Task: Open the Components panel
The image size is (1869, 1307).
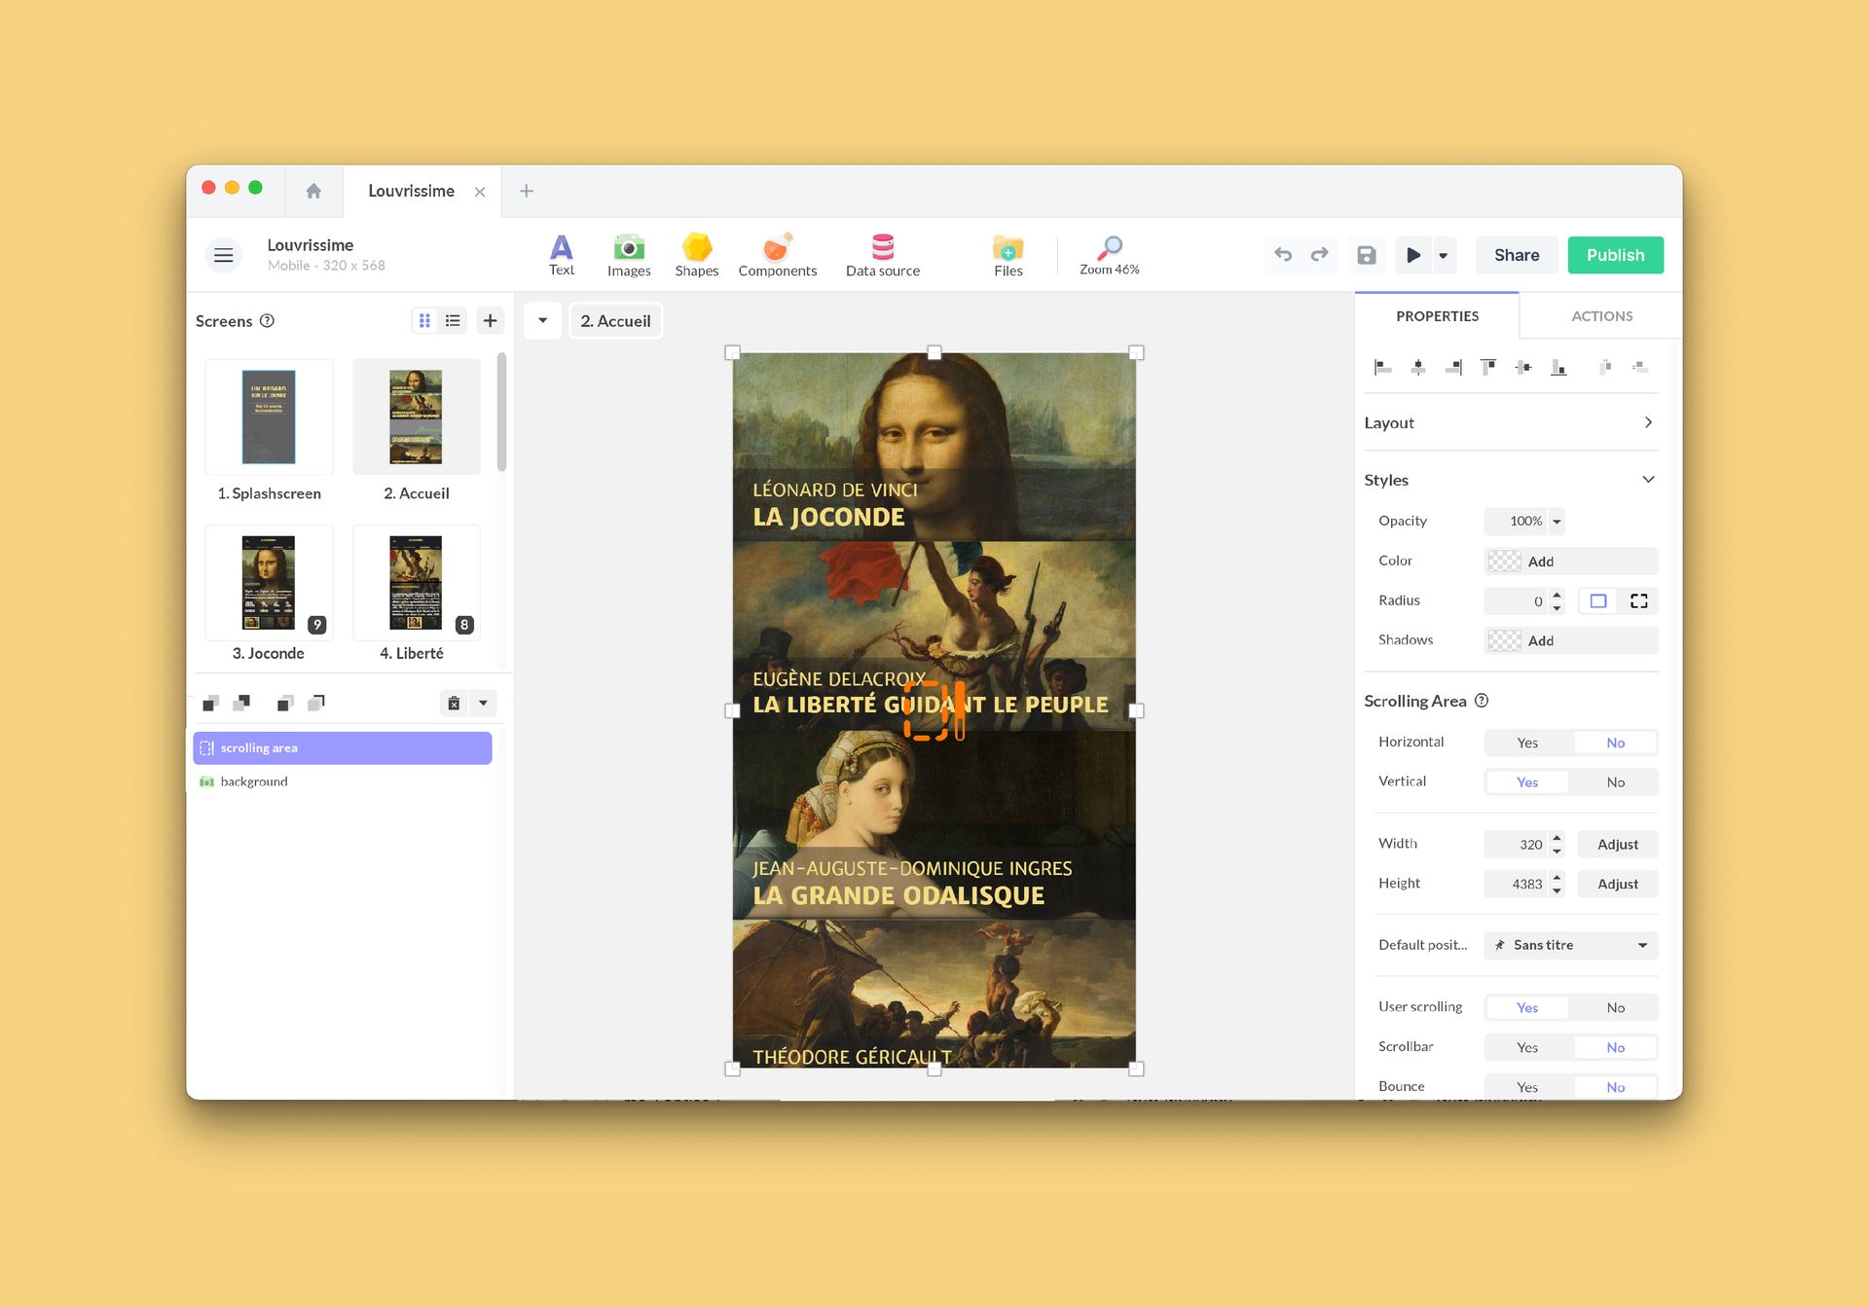Action: 777,254
